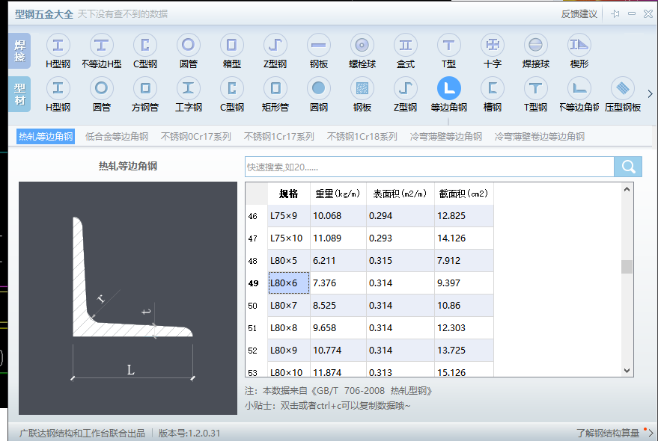Select the 十字 cross section icon
This screenshot has height=441, width=658.
click(x=493, y=46)
